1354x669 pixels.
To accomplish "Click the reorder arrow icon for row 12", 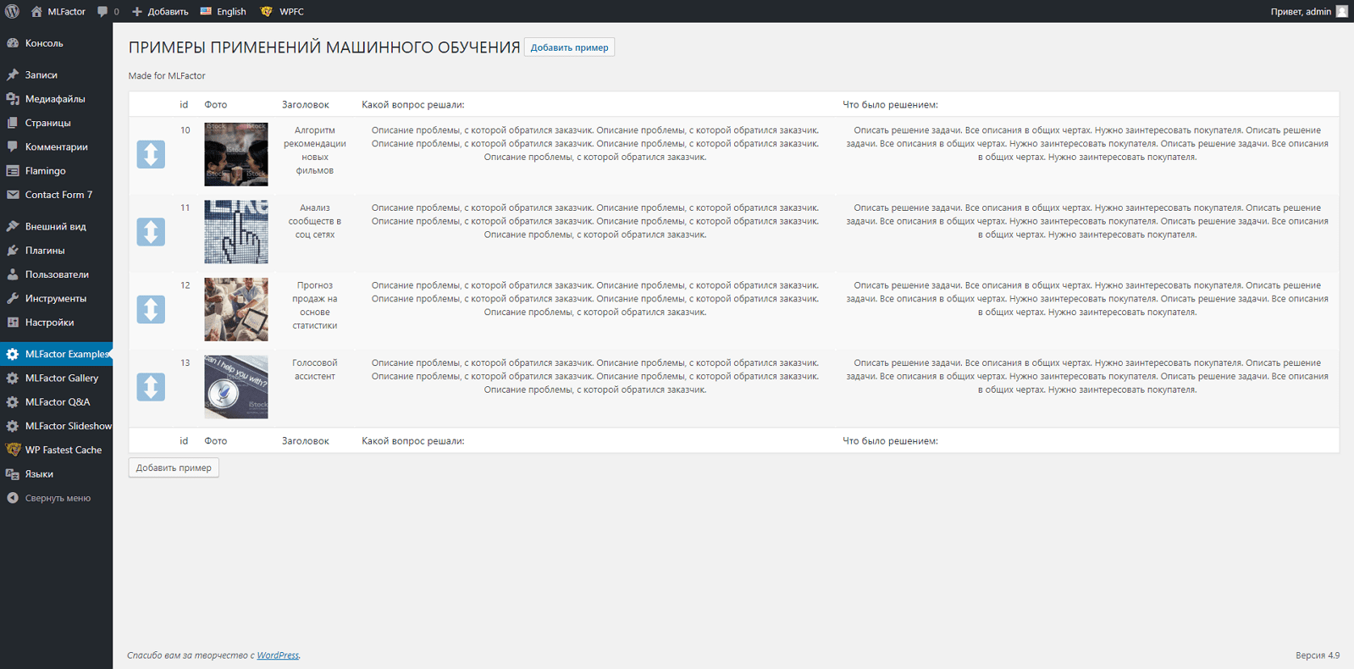I will (x=151, y=310).
